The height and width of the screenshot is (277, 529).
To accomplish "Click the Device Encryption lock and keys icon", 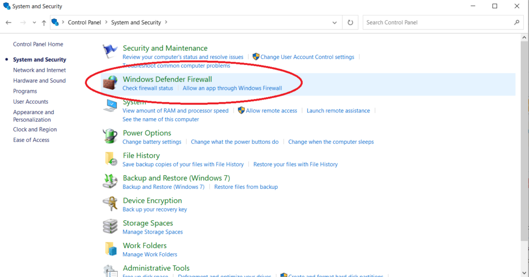I will (110, 204).
